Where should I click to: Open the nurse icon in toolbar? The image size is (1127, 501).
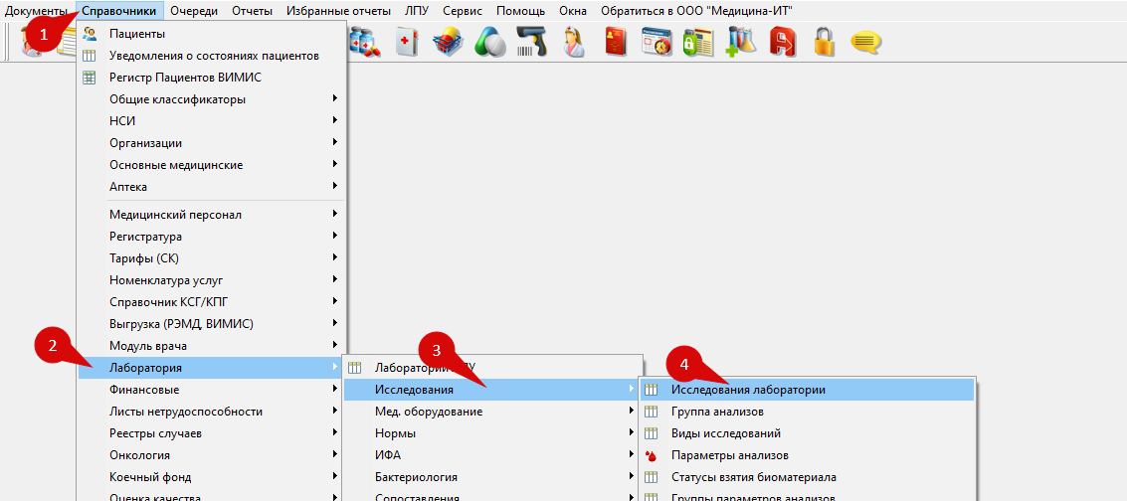(575, 42)
